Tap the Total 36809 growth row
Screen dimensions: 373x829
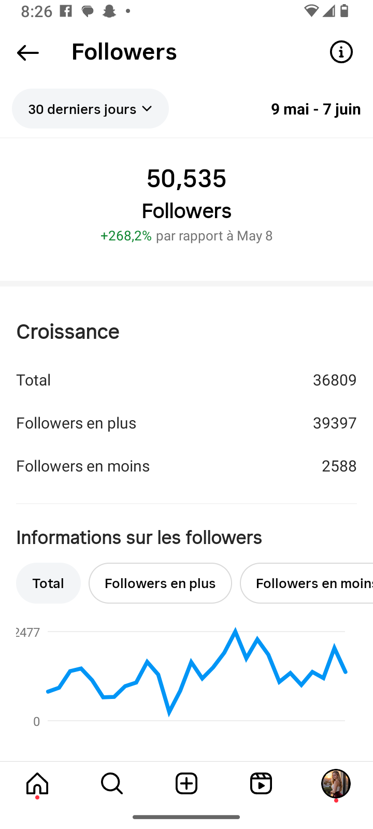pos(187,380)
